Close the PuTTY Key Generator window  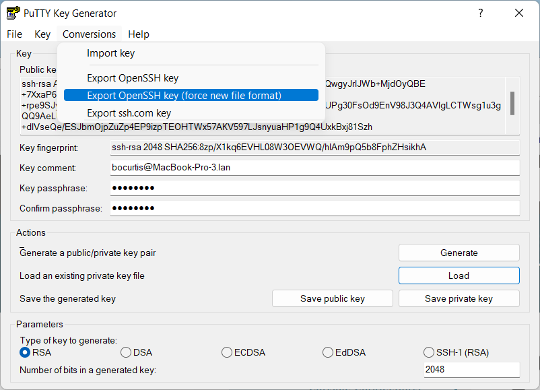point(518,13)
